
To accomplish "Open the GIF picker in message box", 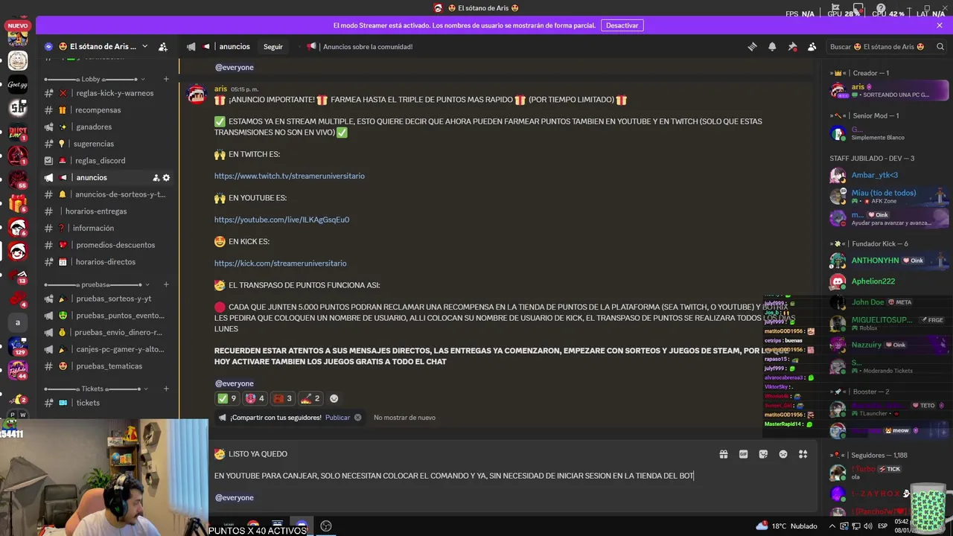I will click(x=743, y=454).
